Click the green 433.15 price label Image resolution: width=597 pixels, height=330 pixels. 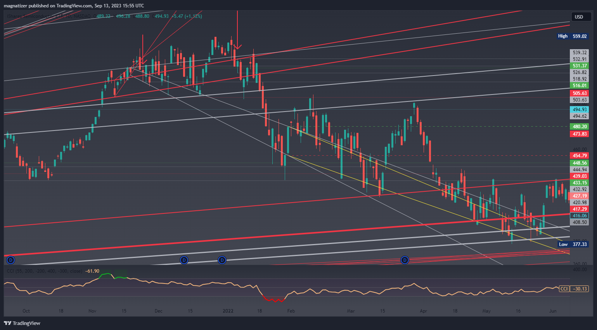580,183
